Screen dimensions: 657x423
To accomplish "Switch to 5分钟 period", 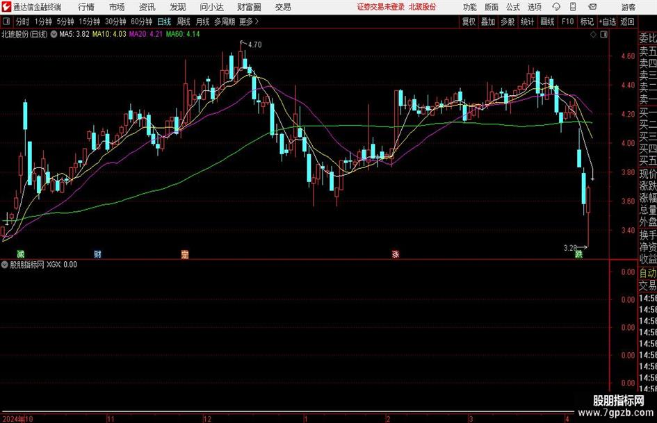I will pyautogui.click(x=65, y=22).
